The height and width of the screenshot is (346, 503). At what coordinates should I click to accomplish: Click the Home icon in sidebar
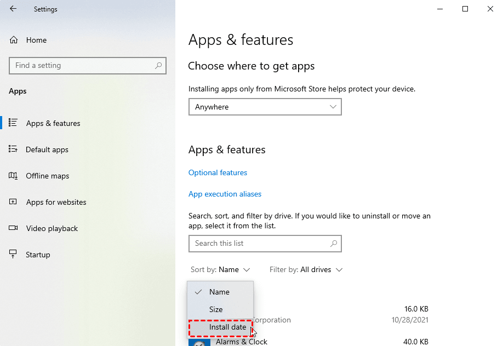pyautogui.click(x=14, y=40)
